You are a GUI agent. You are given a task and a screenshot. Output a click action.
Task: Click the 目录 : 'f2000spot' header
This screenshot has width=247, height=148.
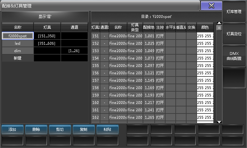(x=157, y=17)
